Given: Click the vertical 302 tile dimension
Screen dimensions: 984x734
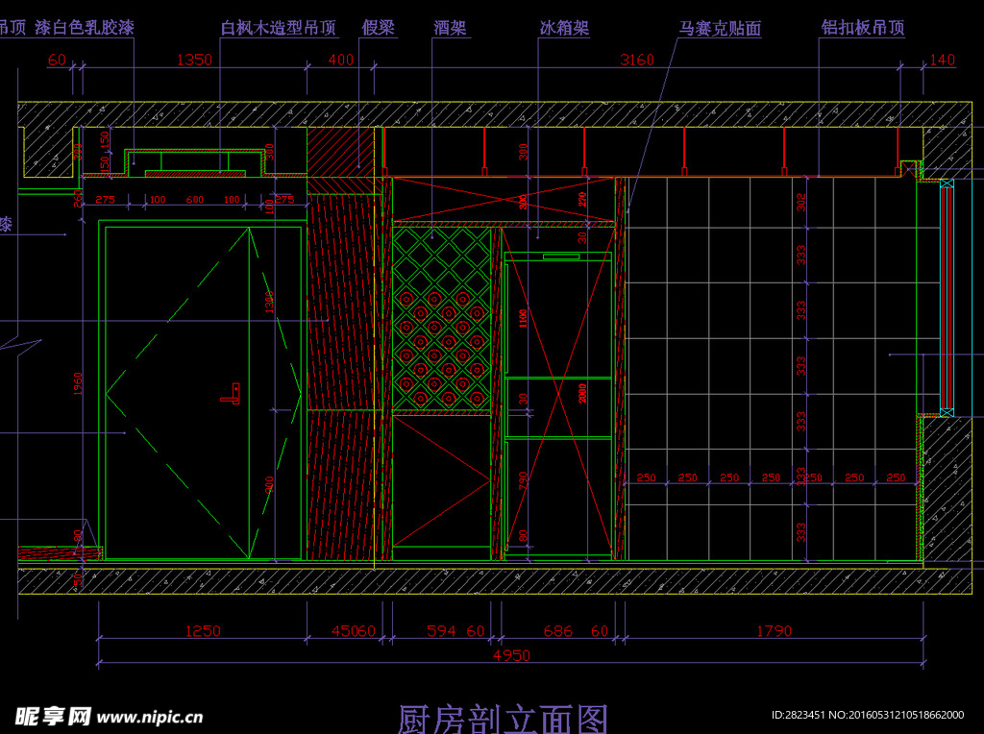Looking at the screenshot, I should pyautogui.click(x=800, y=202).
